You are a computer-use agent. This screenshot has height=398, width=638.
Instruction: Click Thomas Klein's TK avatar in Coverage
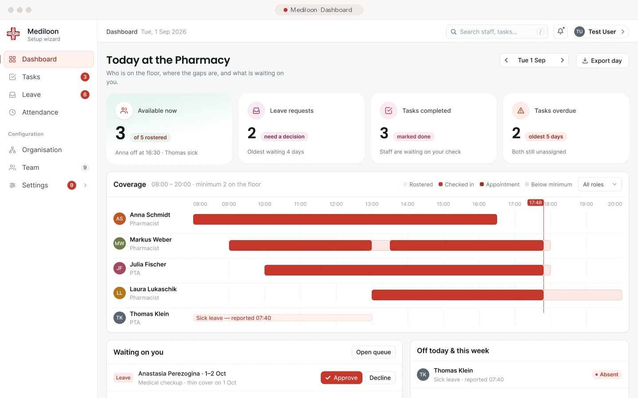tap(120, 318)
